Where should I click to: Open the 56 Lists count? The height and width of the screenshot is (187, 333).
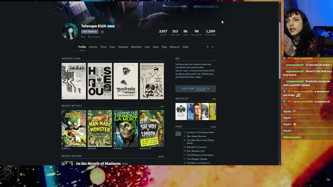pos(185,32)
